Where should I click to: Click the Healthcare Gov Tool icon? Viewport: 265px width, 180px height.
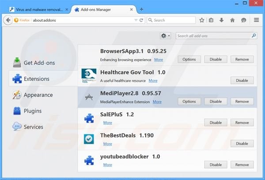89,76
